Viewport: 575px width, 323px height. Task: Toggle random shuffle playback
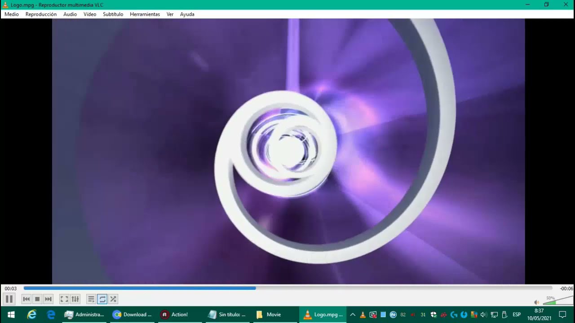tap(113, 299)
